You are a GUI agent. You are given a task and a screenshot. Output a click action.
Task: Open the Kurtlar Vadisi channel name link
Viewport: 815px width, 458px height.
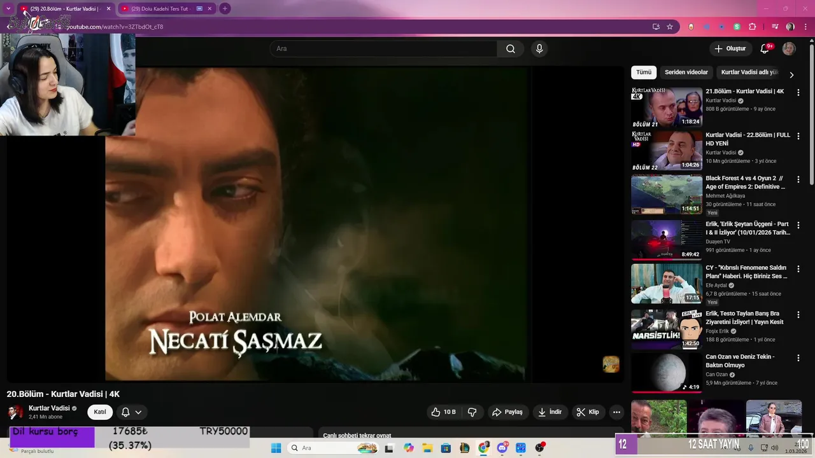pyautogui.click(x=49, y=408)
